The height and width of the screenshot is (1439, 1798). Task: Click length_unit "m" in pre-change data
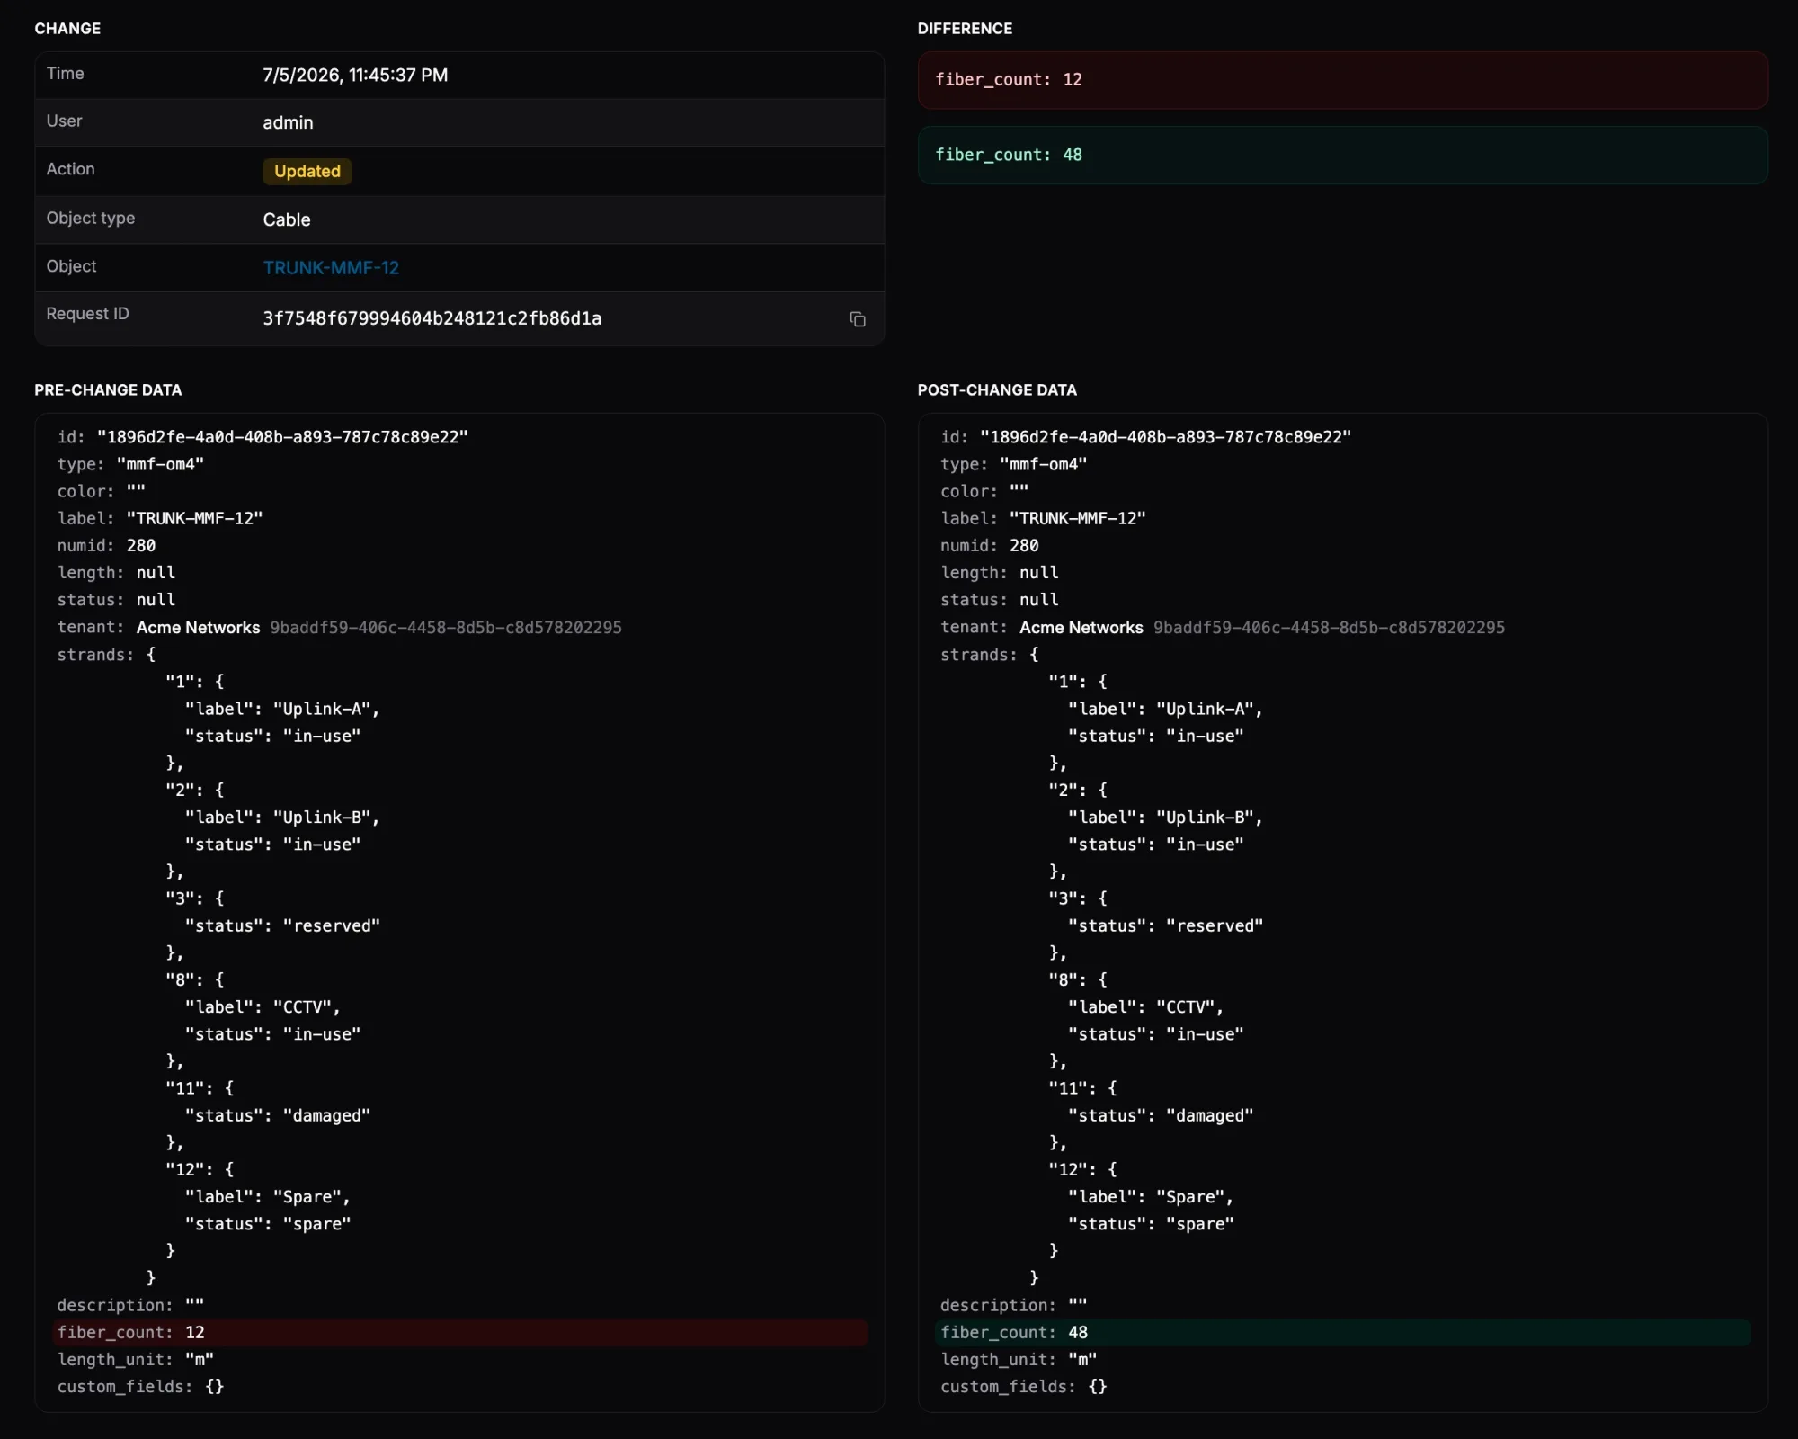136,1360
